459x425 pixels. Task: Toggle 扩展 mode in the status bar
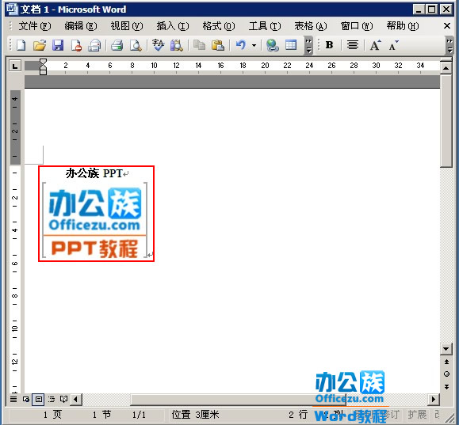click(x=417, y=415)
